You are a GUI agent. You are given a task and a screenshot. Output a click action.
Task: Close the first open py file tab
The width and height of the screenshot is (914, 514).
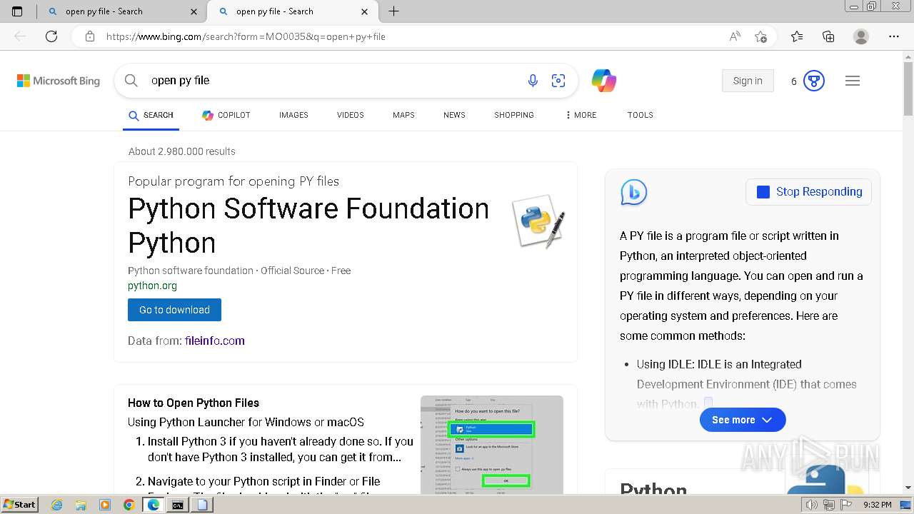pos(194,11)
